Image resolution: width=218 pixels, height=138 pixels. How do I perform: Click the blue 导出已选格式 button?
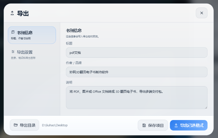tap(189, 125)
